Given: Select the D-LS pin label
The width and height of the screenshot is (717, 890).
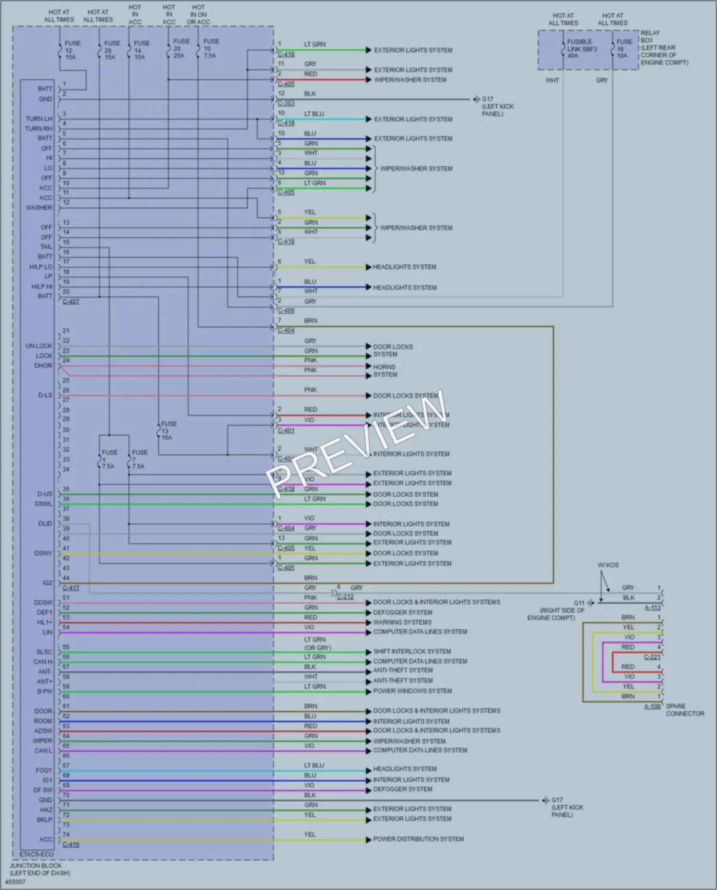Looking at the screenshot, I should (45, 396).
